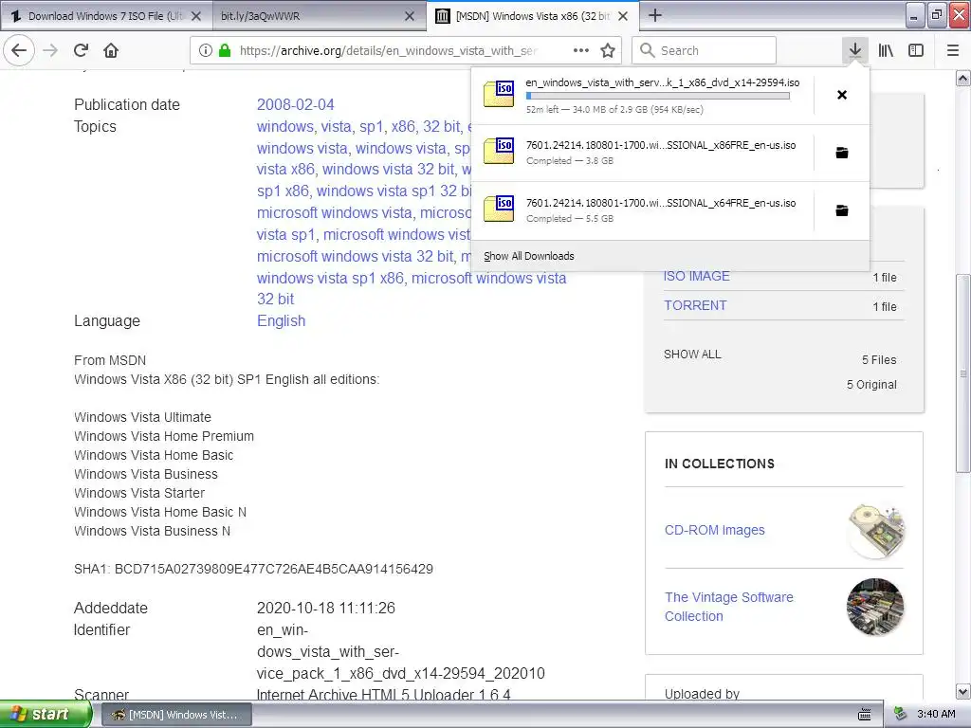Toggle the Downloads panel arrow button
The image size is (971, 728).
(854, 50)
